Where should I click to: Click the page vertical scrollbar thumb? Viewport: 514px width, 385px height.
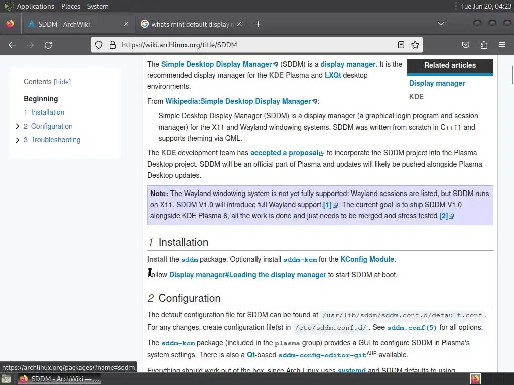pyautogui.click(x=512, y=75)
